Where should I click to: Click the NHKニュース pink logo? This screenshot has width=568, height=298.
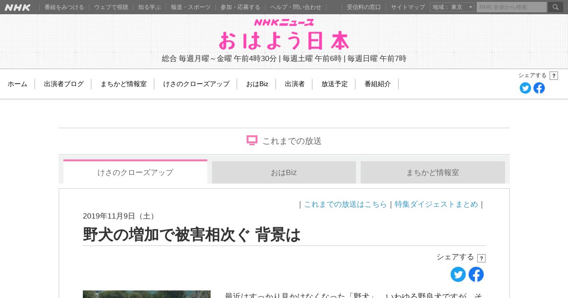[x=284, y=22]
